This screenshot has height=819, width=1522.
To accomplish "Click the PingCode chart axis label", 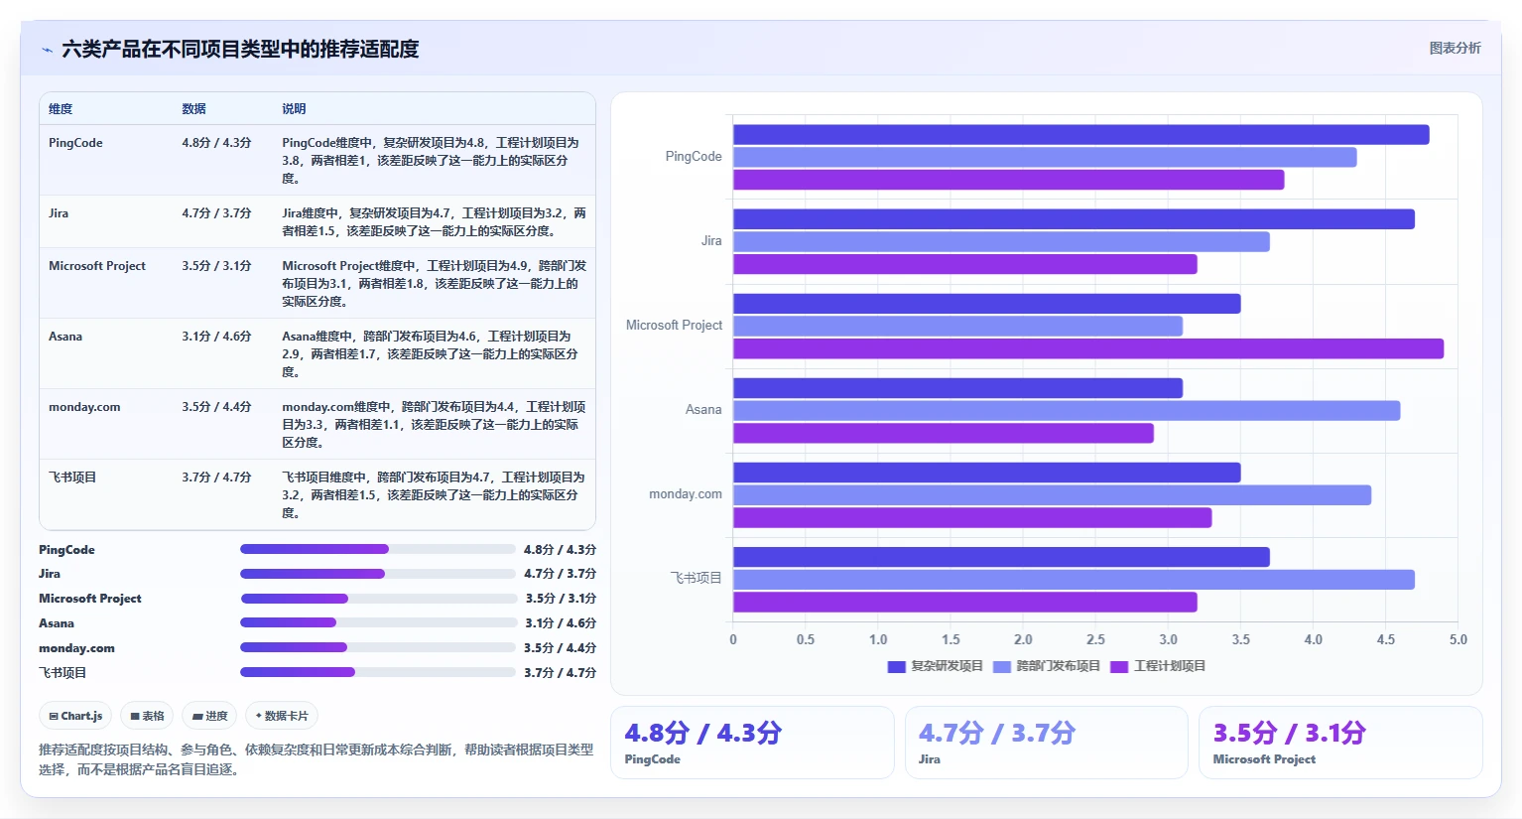I will click(x=694, y=157).
